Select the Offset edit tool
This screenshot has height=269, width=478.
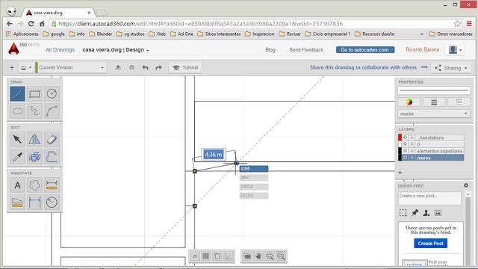point(52,156)
